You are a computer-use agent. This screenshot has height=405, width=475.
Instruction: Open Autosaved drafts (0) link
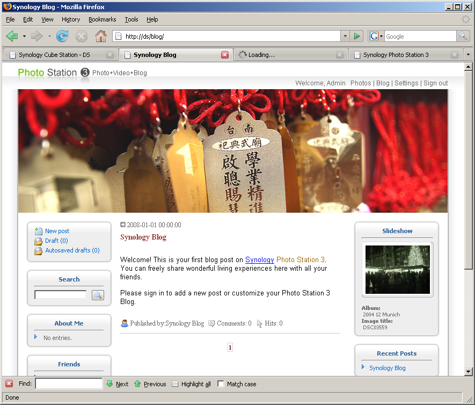(72, 250)
